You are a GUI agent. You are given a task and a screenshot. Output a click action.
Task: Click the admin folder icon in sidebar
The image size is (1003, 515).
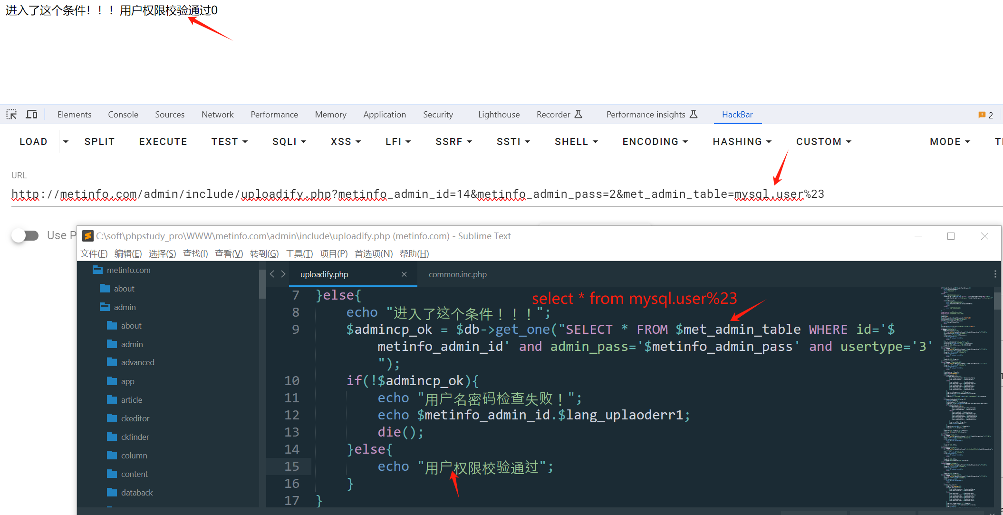[x=105, y=307]
